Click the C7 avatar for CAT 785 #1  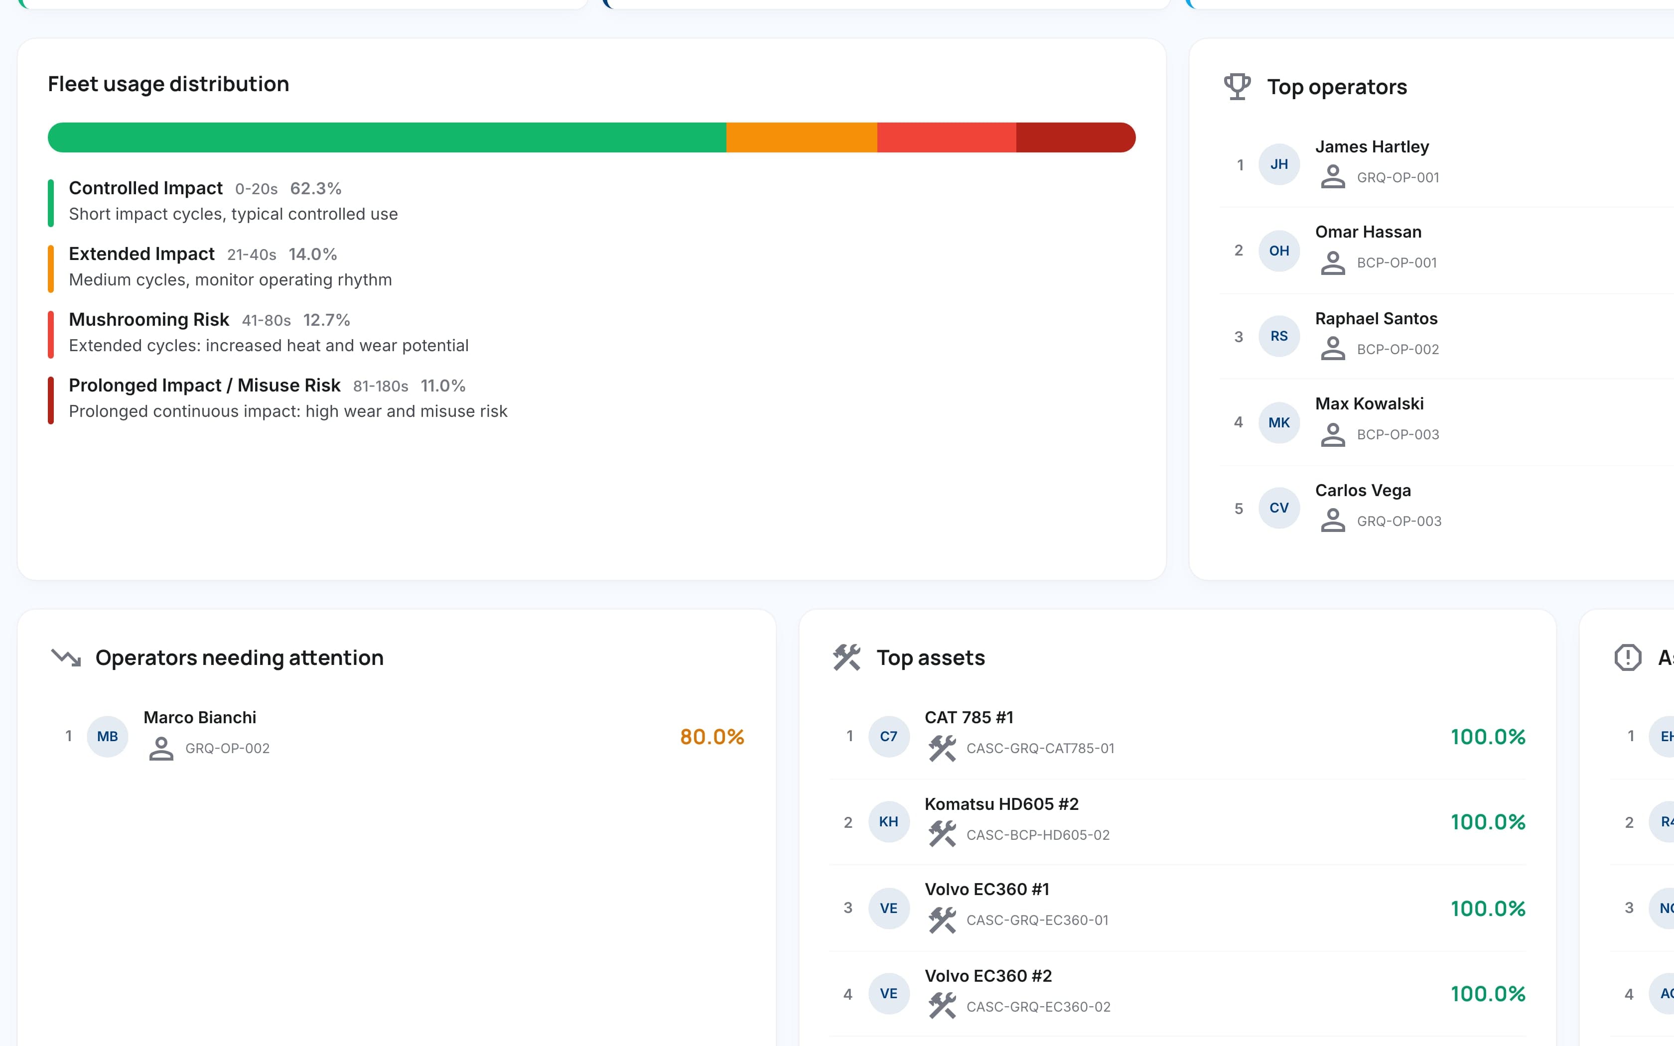[889, 736]
